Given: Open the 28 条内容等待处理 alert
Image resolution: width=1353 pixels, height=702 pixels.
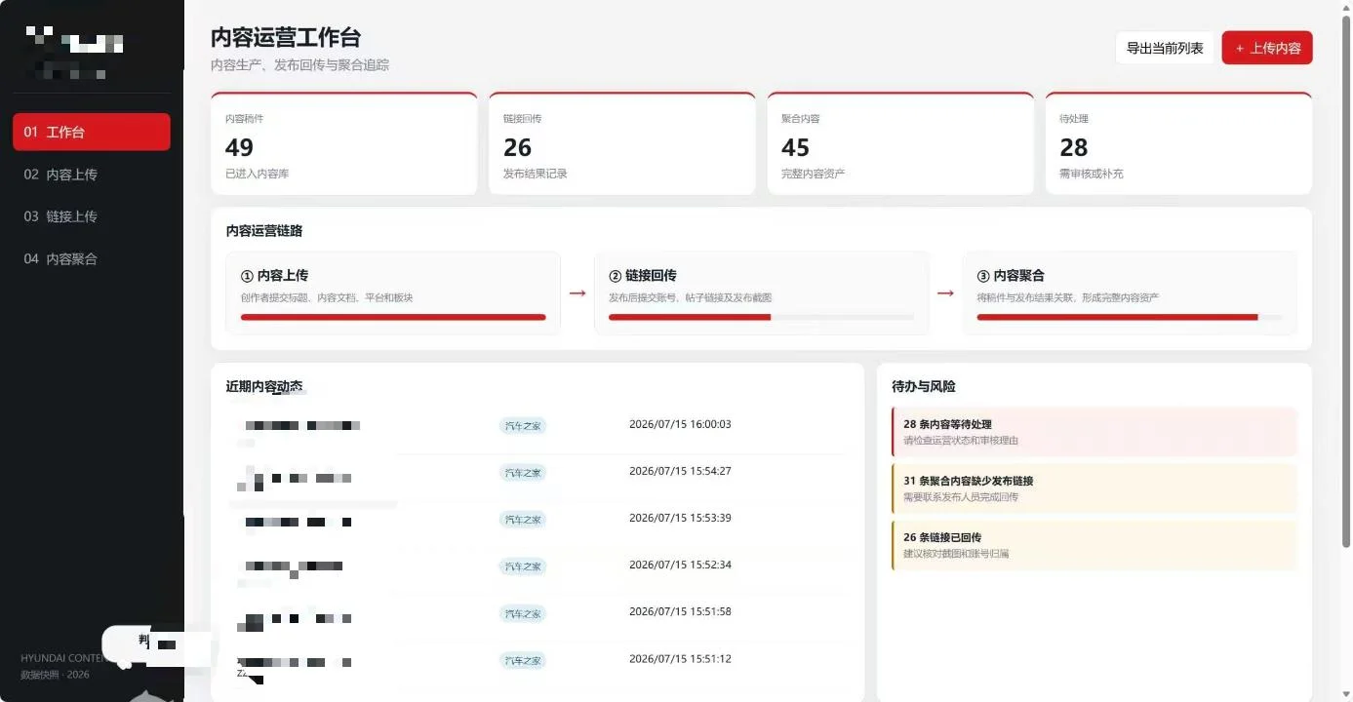Looking at the screenshot, I should pos(1094,432).
